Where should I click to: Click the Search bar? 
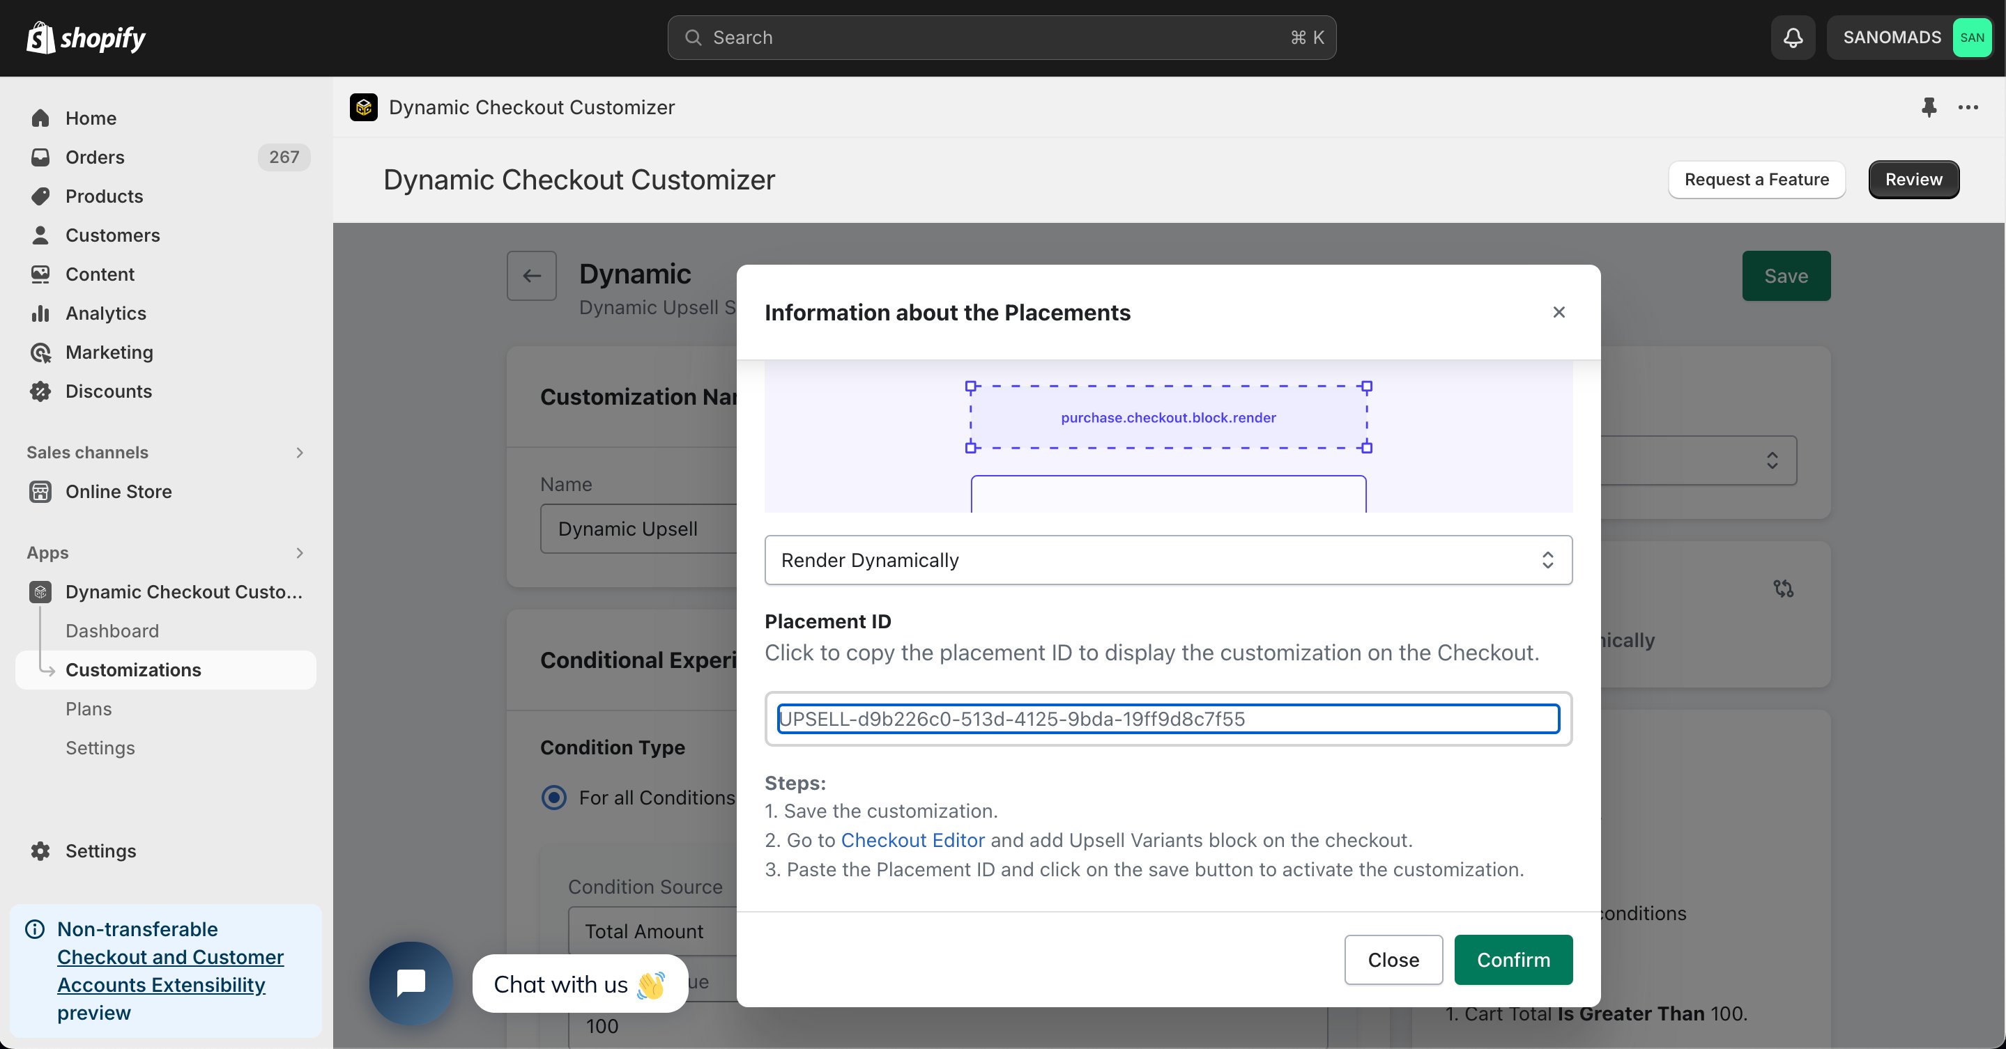click(x=1002, y=38)
